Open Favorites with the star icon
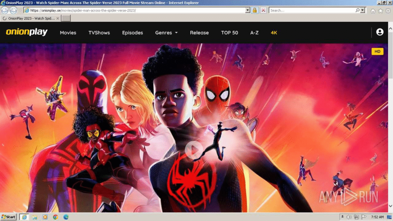The image size is (393, 221). tap(380, 11)
